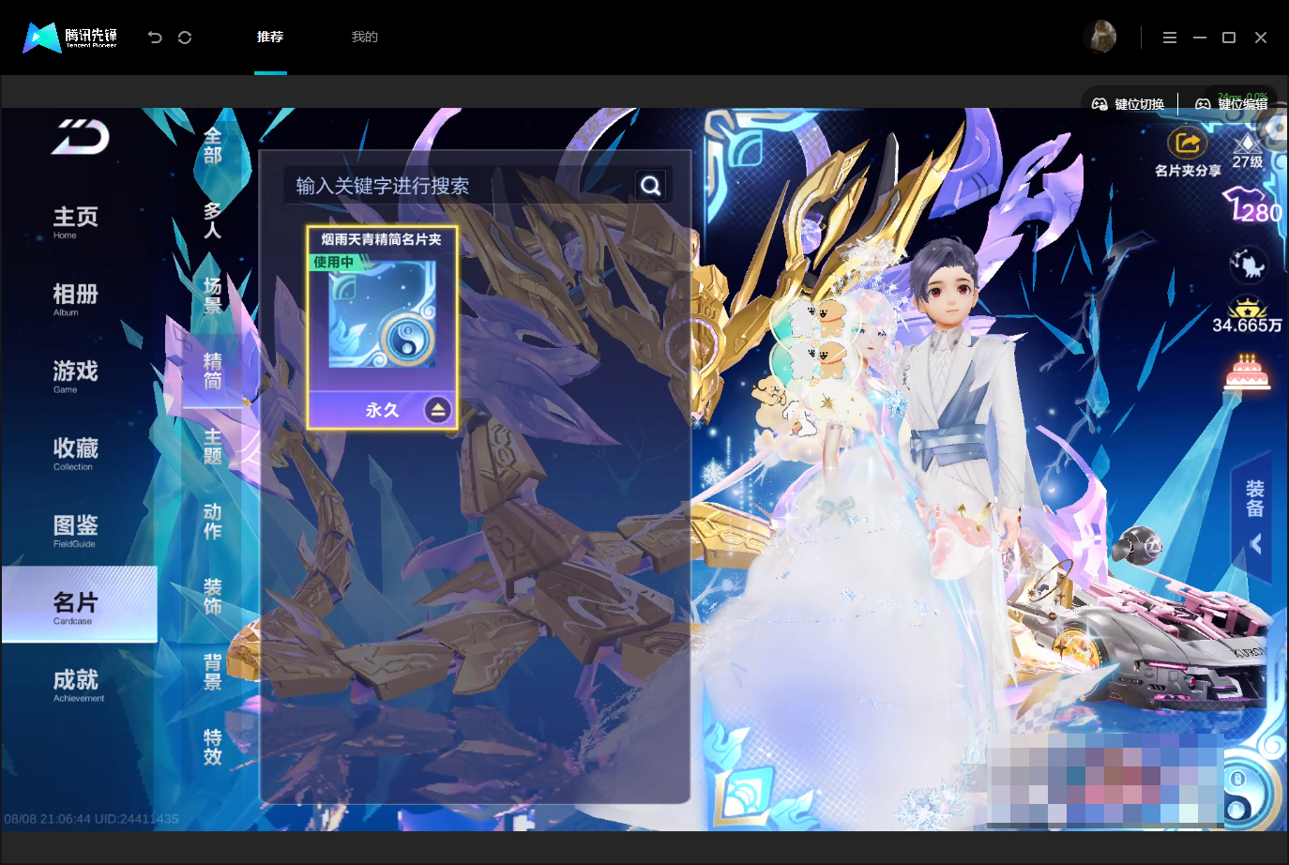This screenshot has width=1289, height=865.
Task: Select the 主题 category tab
Action: [x=213, y=447]
